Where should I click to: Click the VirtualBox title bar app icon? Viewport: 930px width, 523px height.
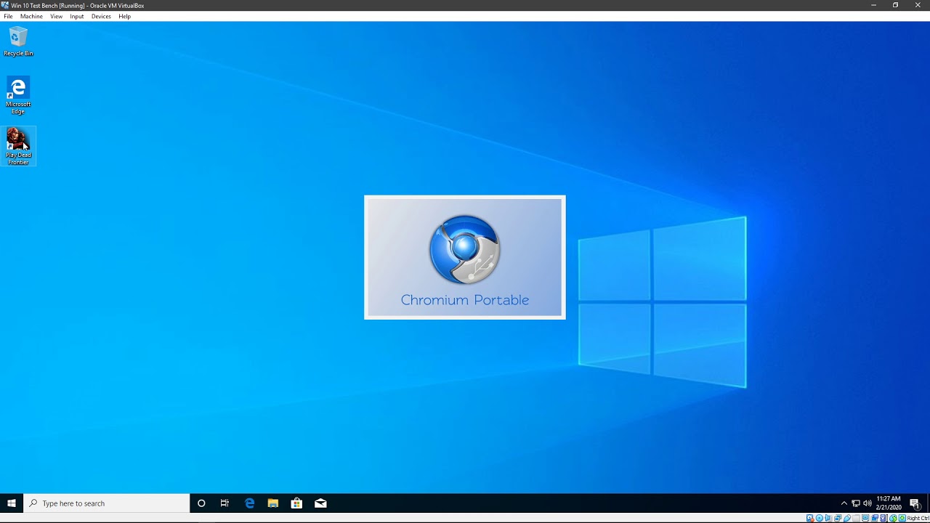[x=5, y=5]
